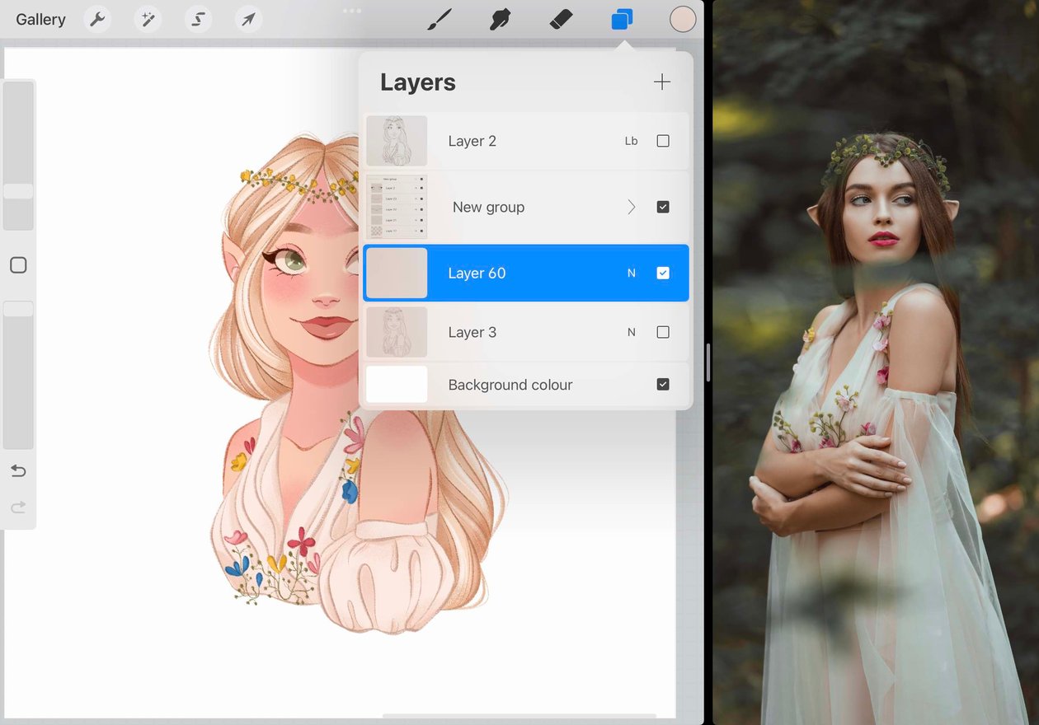Close the Layers panel via layers icon
Image resolution: width=1039 pixels, height=725 pixels.
pos(622,19)
